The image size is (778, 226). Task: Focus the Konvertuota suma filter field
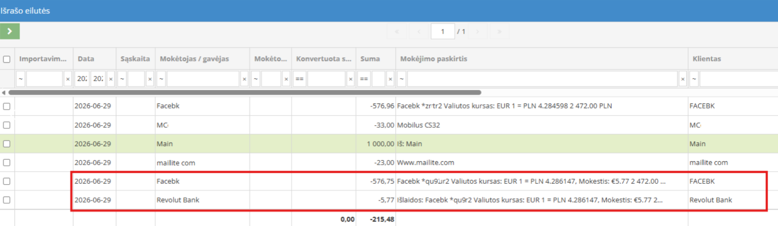click(x=326, y=79)
